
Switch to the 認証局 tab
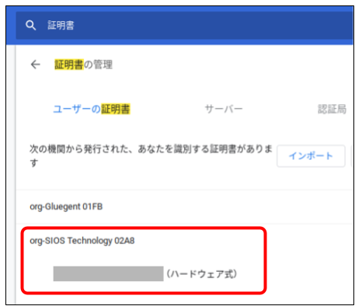pos(332,109)
